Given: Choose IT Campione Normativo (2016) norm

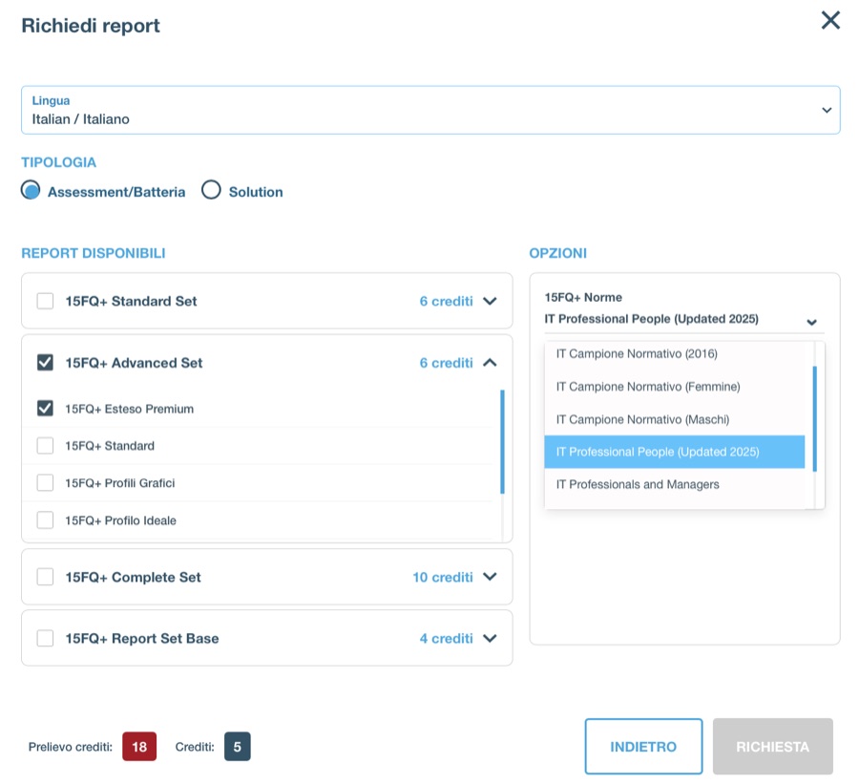Looking at the screenshot, I should pos(675,353).
